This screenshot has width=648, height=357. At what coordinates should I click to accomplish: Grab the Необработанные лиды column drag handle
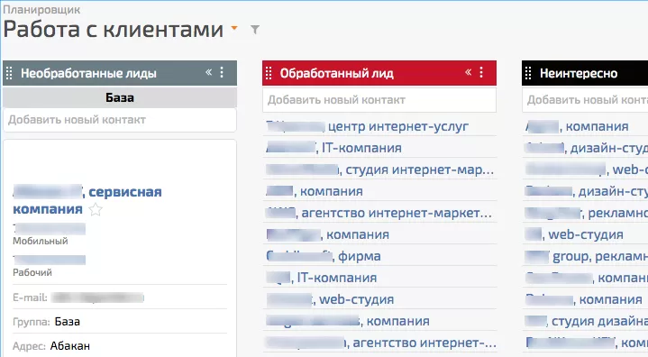9,73
